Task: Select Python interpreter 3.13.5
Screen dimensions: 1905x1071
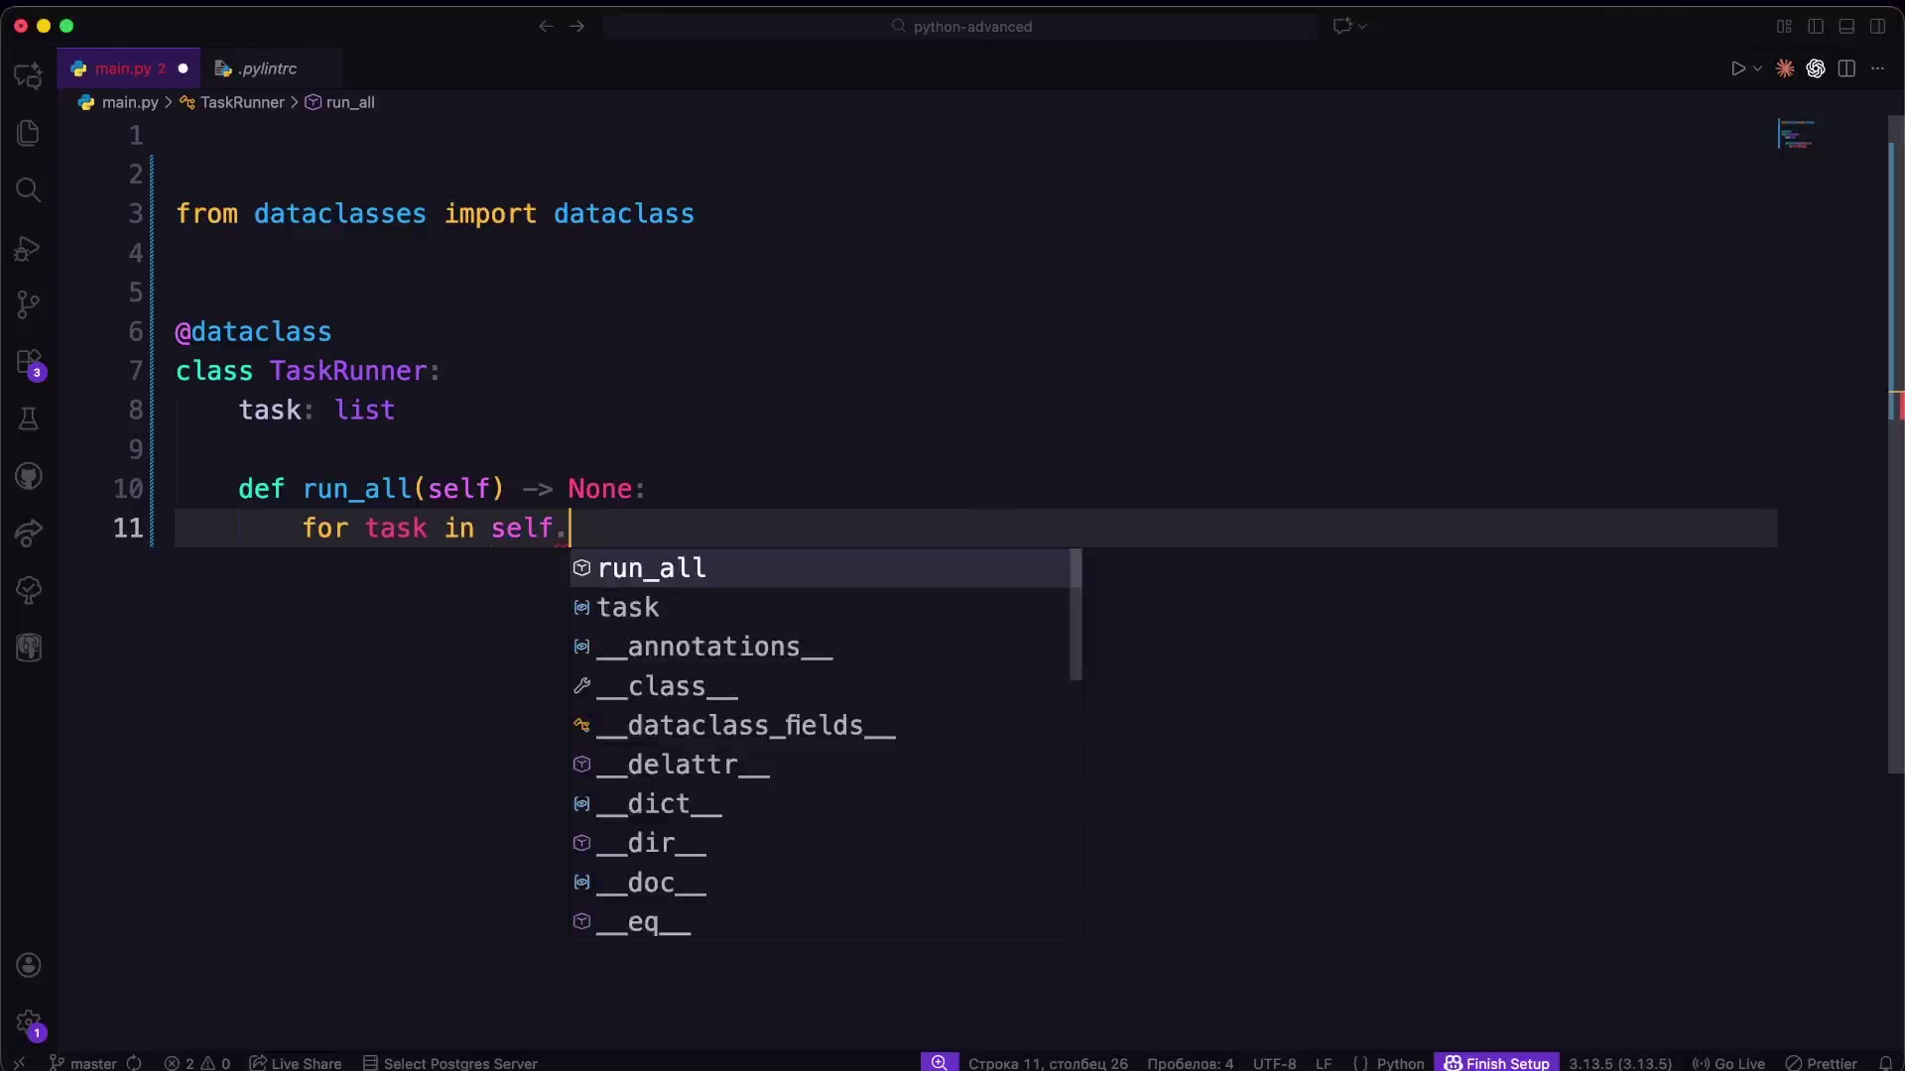Action: [1620, 1062]
